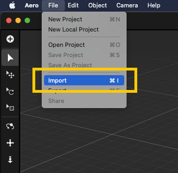178x173 pixels.
Task: Select the dolly zoom camera tool
Action: pyautogui.click(x=10, y=160)
